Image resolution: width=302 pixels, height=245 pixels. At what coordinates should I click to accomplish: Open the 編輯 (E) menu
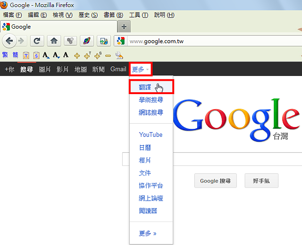37,15
